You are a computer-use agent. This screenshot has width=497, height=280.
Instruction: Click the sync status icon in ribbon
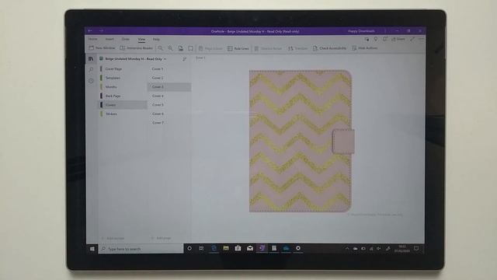point(367,39)
